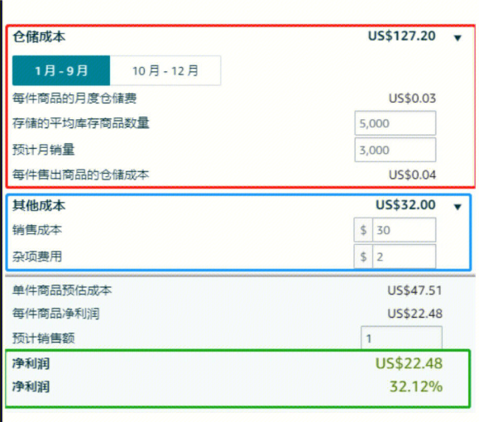Select the 1月 - 9月 tab
This screenshot has height=422, width=479.
(x=61, y=70)
